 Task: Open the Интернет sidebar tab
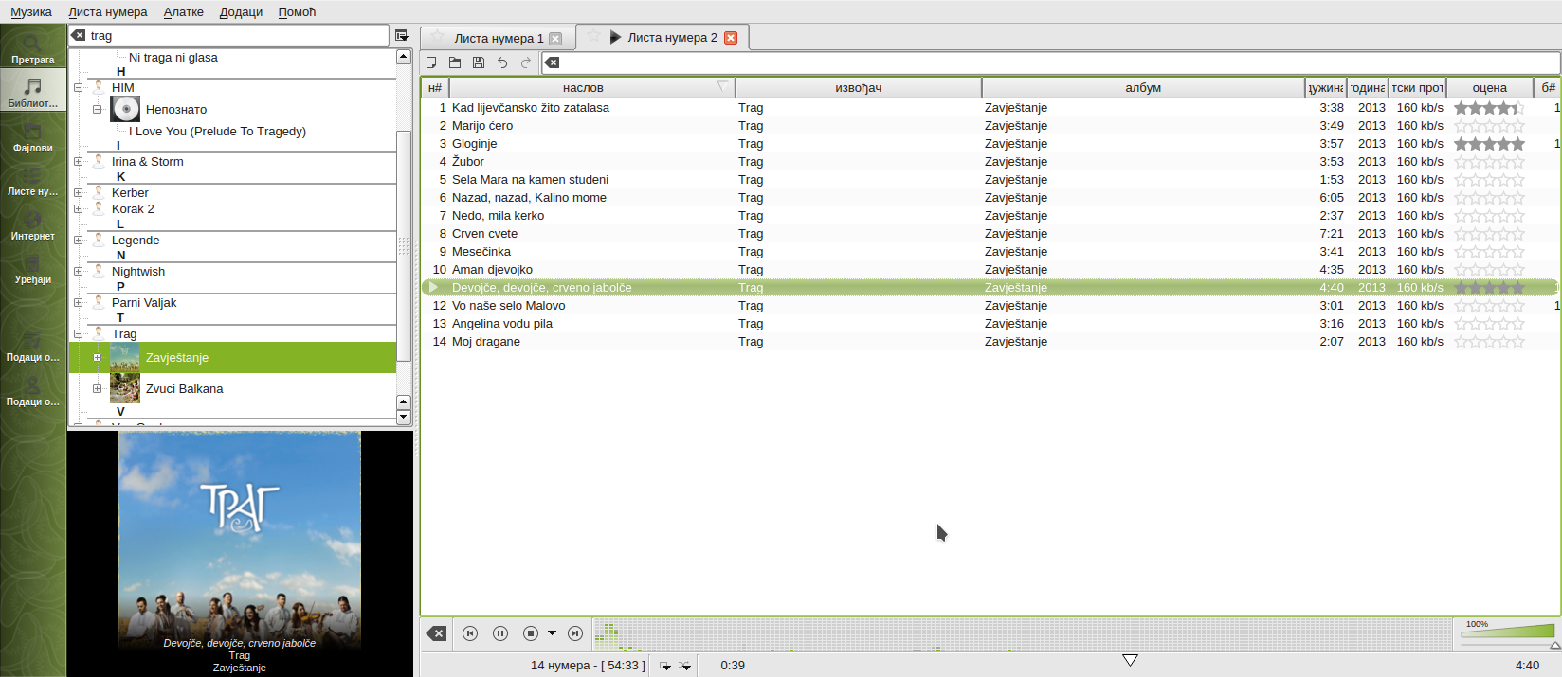[33, 224]
